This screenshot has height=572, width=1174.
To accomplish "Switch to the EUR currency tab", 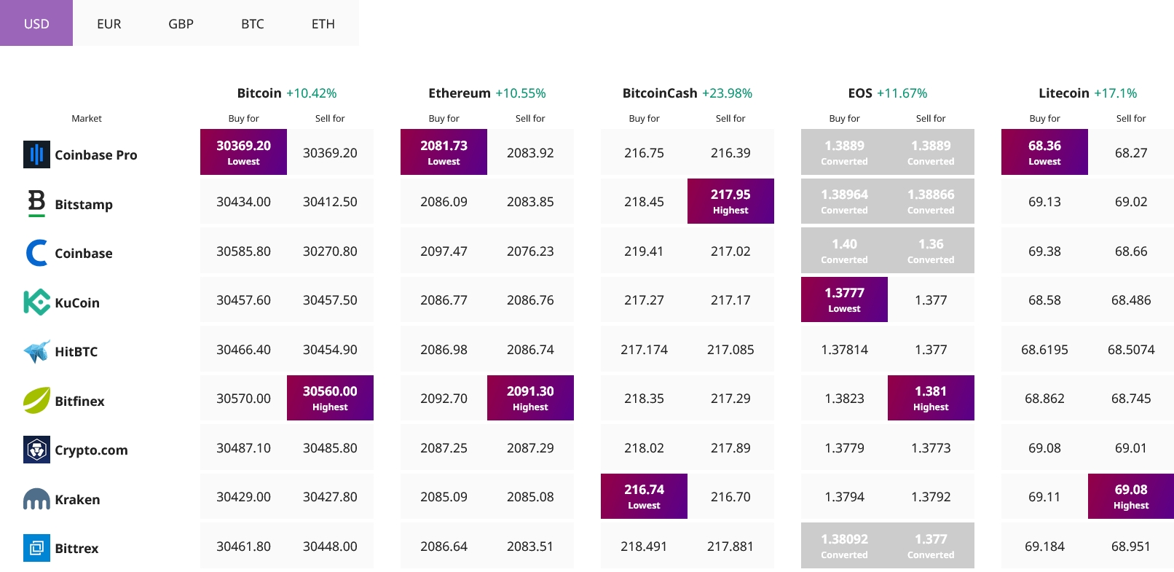I will 109,23.
